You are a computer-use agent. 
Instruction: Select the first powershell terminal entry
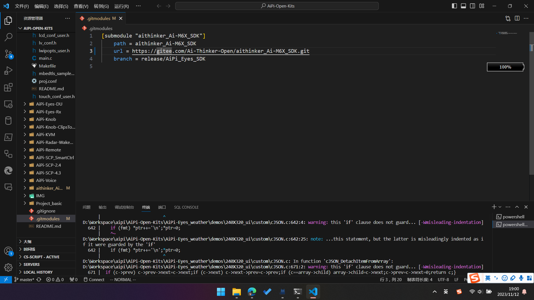coord(513,217)
